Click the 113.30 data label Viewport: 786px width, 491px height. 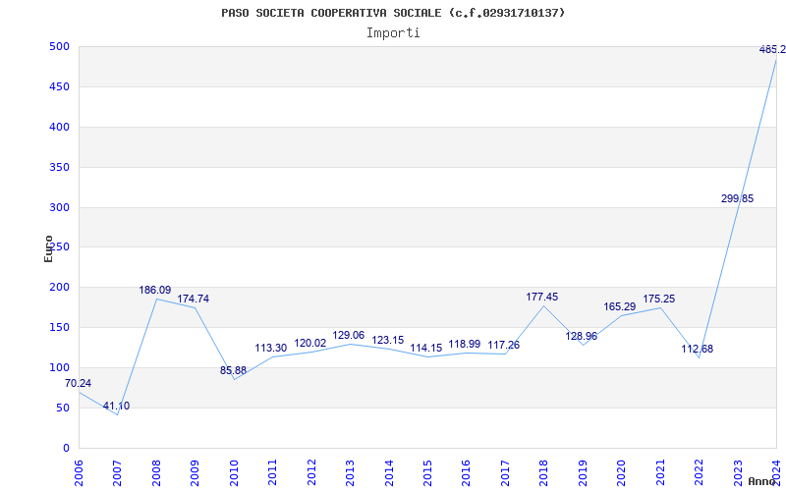point(271,348)
